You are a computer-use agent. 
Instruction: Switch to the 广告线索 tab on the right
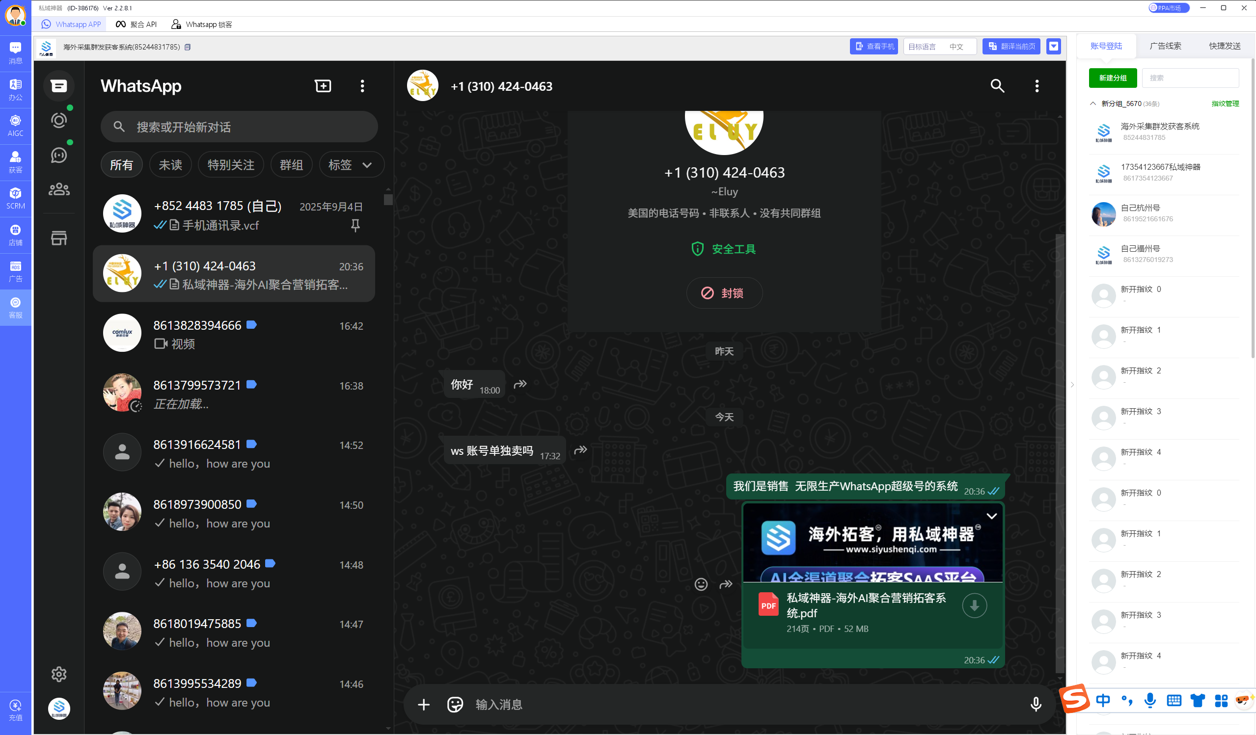(1165, 45)
